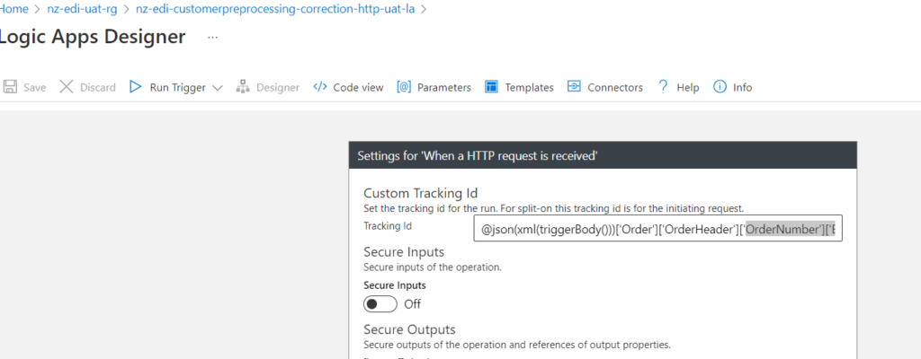Click the Discard X icon
The image size is (921, 359).
67,87
